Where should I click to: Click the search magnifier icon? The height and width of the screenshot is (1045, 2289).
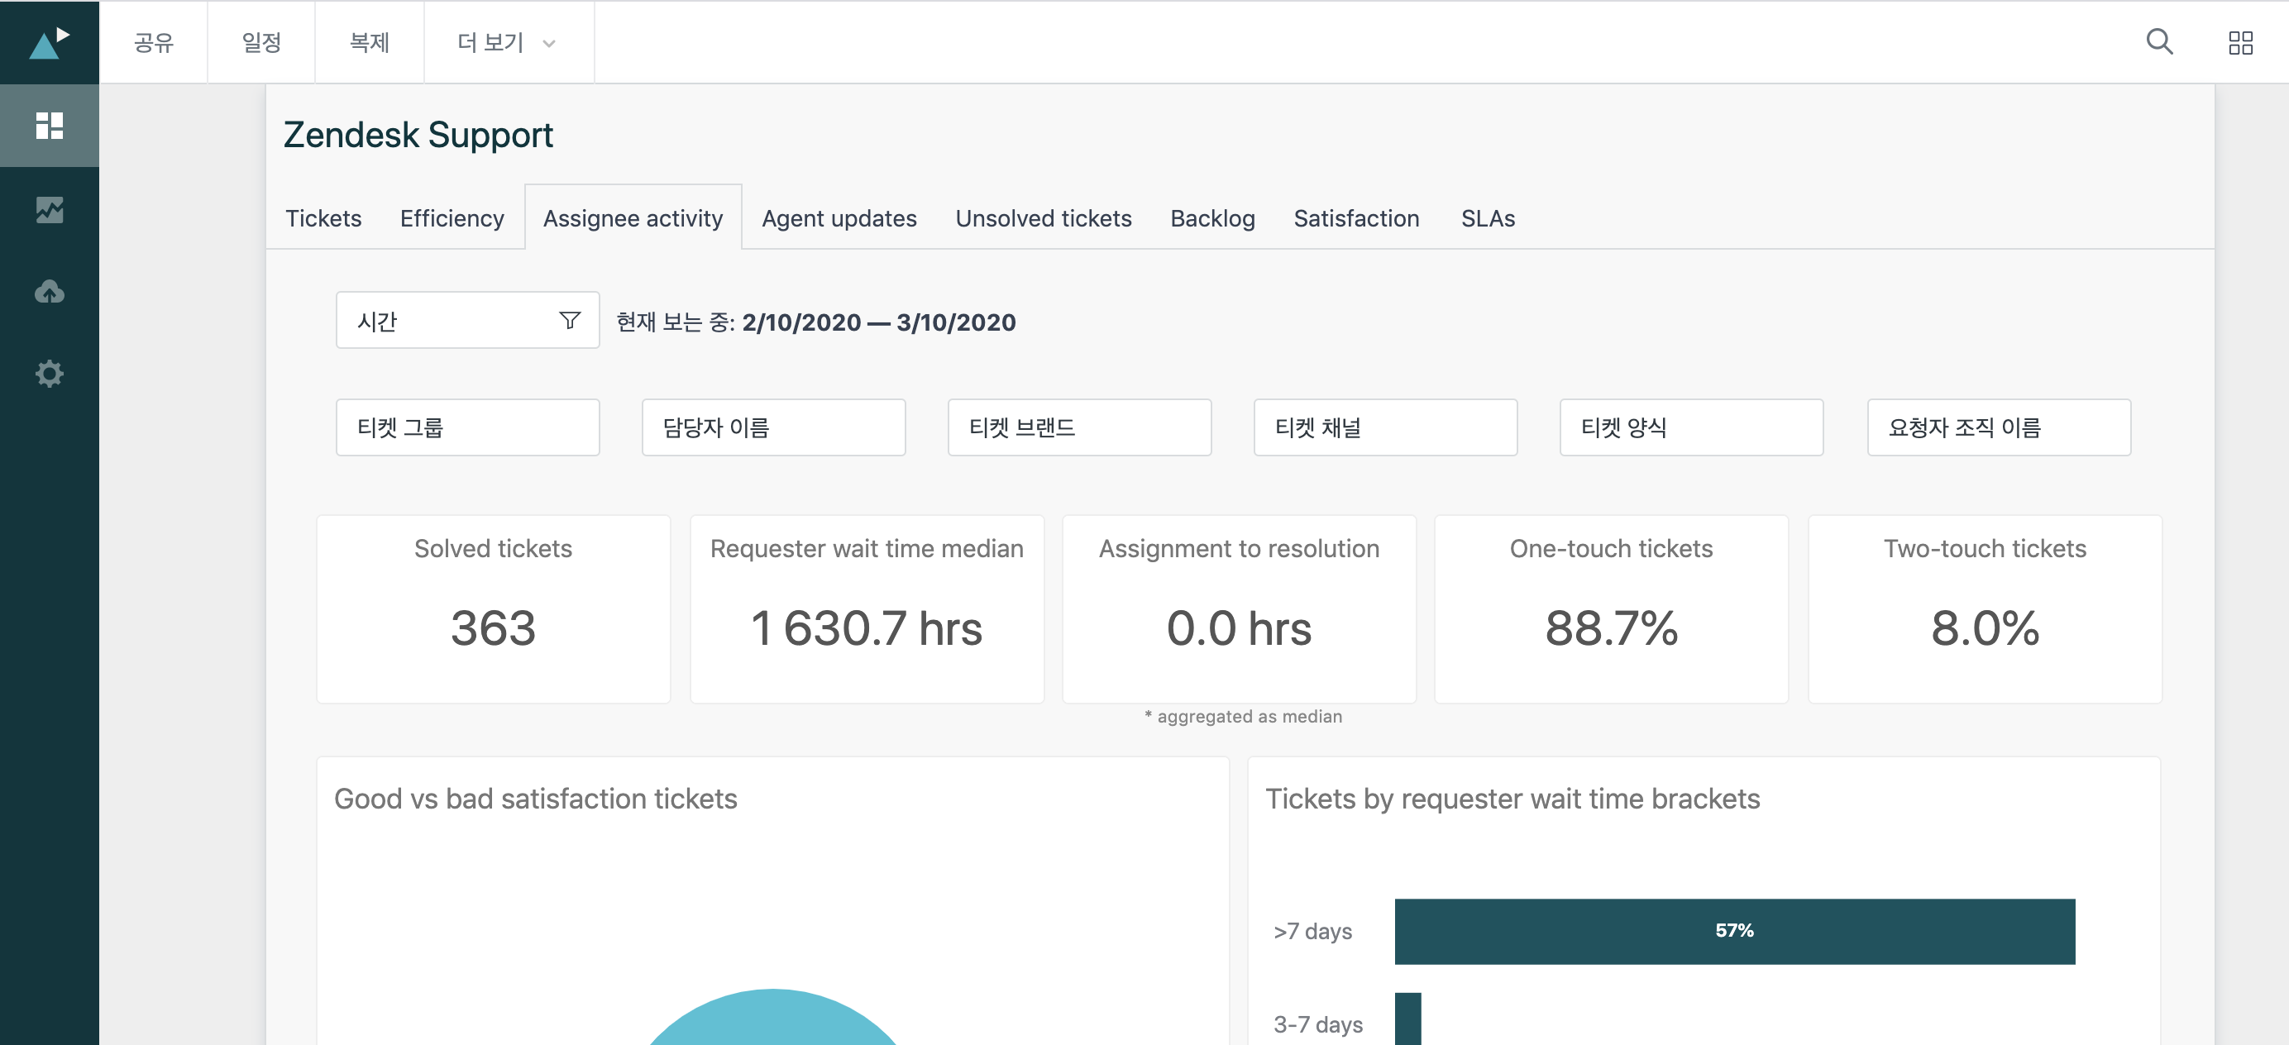click(x=2159, y=42)
